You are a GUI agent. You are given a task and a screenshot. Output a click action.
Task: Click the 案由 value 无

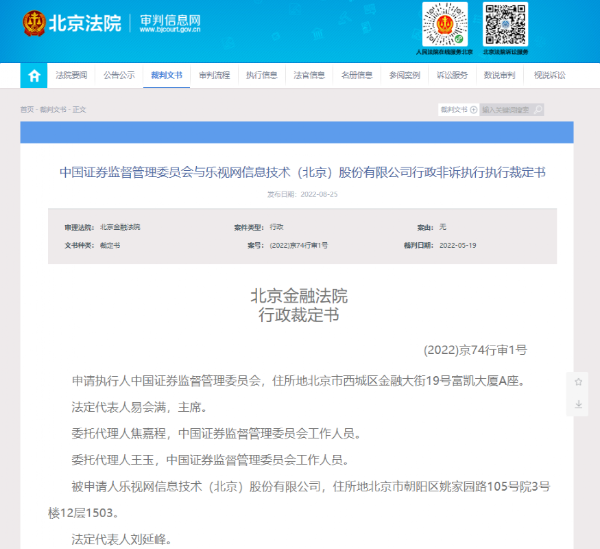pyautogui.click(x=443, y=227)
